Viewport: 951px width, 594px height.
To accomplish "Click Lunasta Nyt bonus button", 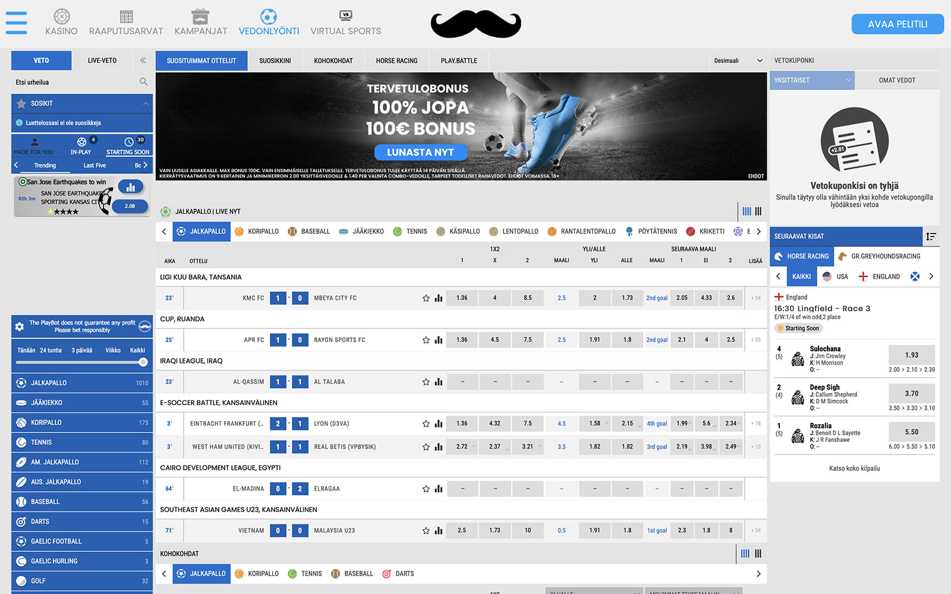I will coord(420,153).
